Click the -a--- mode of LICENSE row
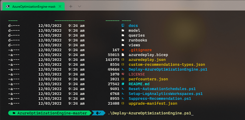The image size is (245, 120). pos(14,74)
